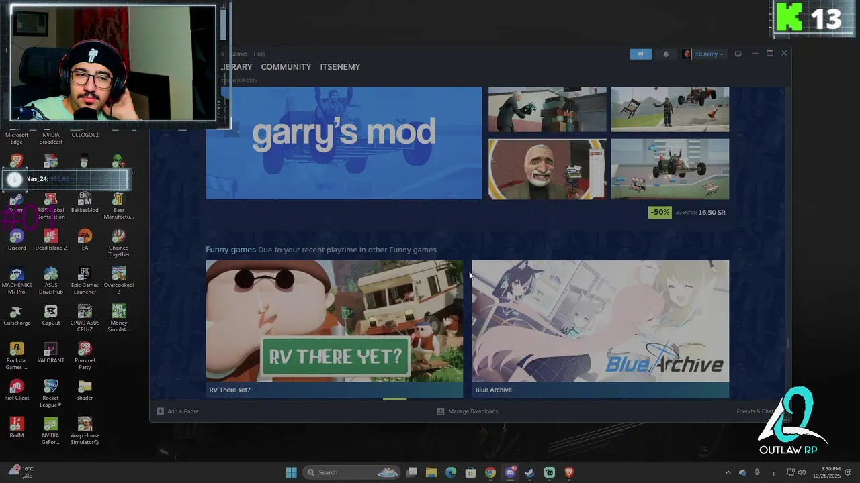
Task: Open Google Chrome from taskbar
Action: (x=490, y=472)
